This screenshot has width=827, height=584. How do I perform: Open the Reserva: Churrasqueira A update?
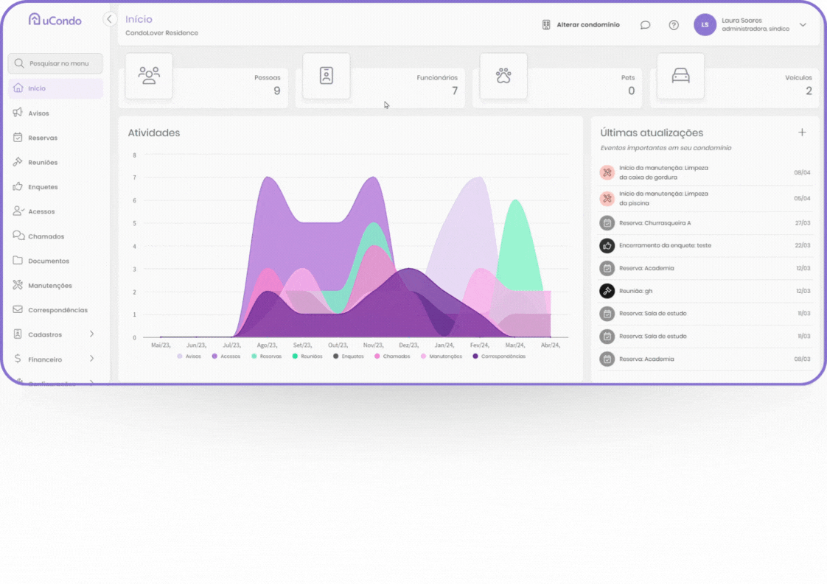click(x=705, y=223)
